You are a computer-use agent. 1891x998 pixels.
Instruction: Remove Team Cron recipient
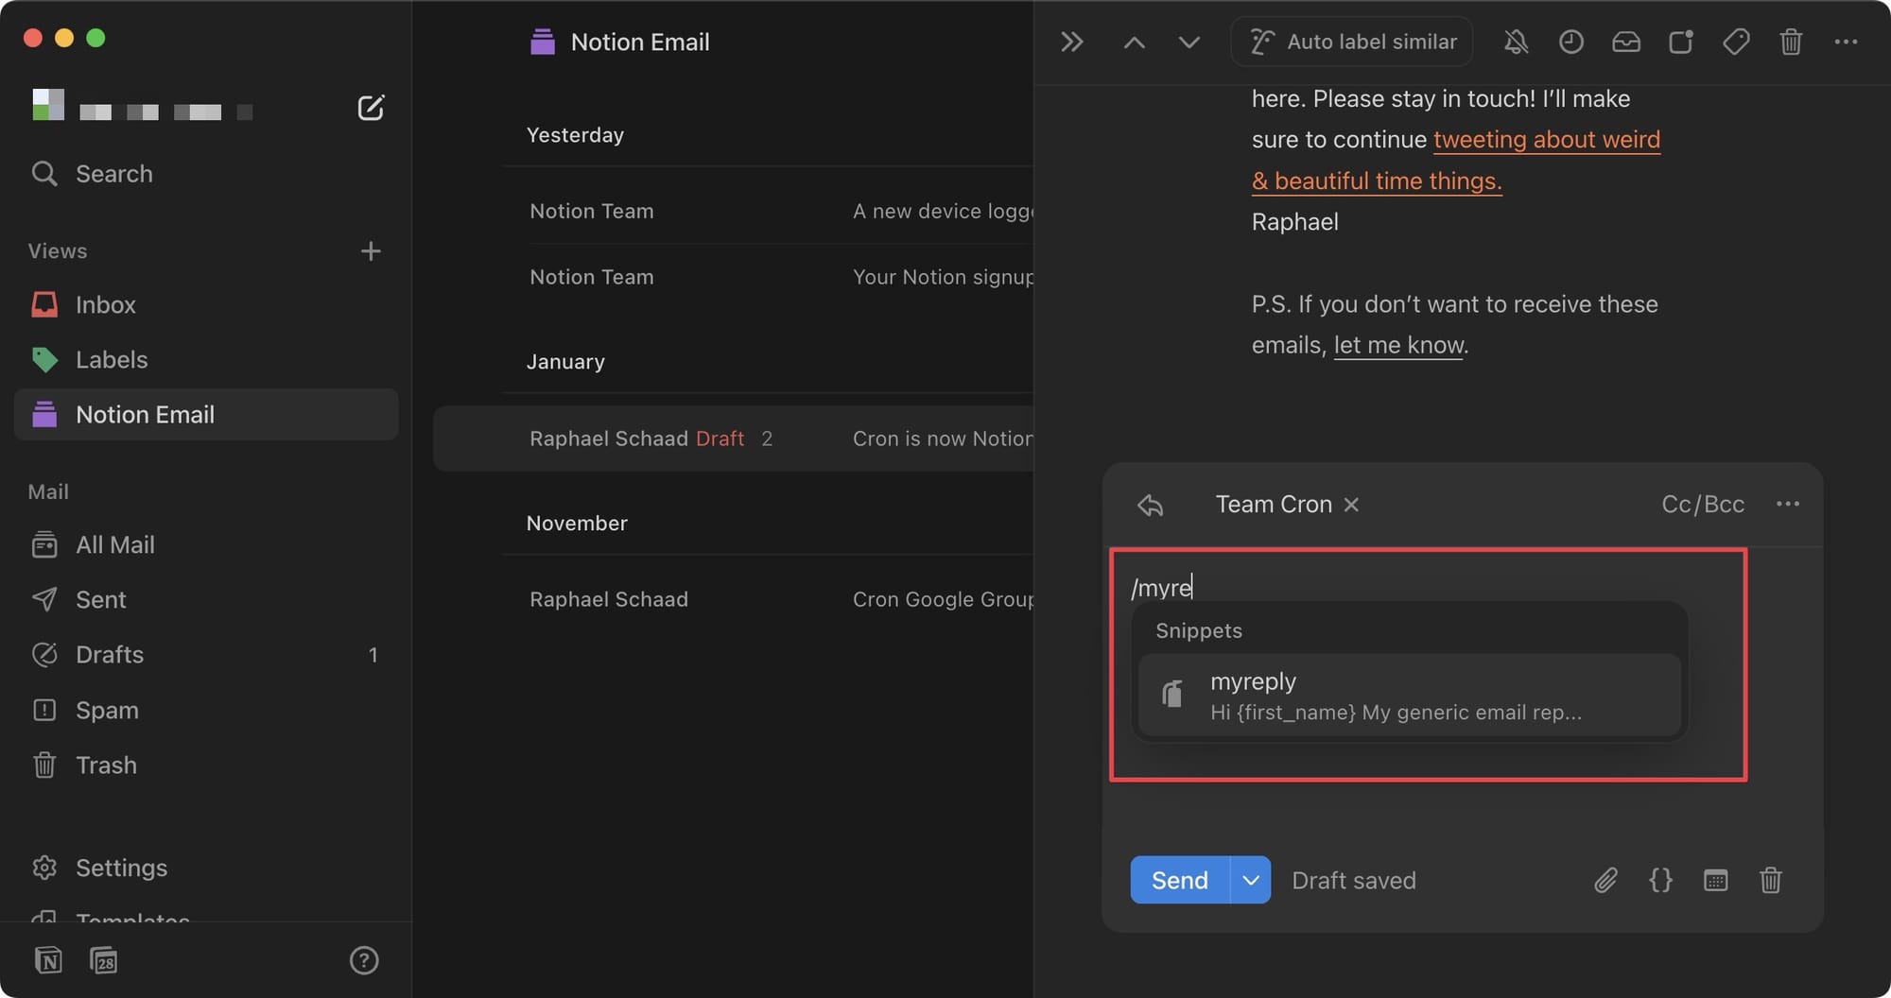1351,505
